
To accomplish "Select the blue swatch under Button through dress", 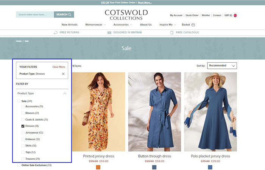I will (x=154, y=167).
